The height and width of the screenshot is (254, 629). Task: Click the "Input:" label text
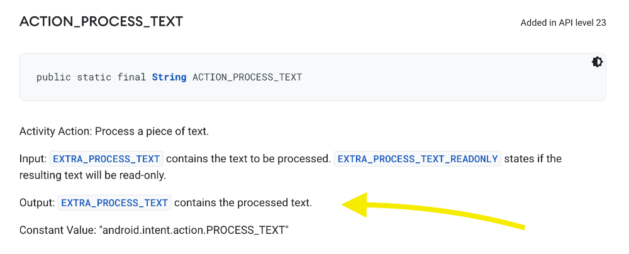pyautogui.click(x=33, y=158)
